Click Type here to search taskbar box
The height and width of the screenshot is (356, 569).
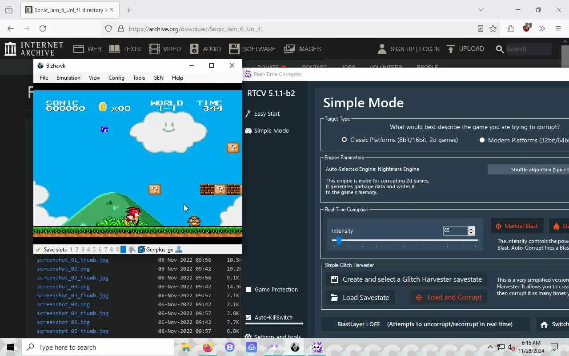(x=98, y=347)
